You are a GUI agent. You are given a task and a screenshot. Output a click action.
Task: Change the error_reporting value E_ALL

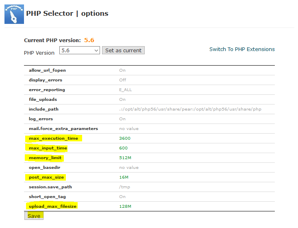(125, 90)
